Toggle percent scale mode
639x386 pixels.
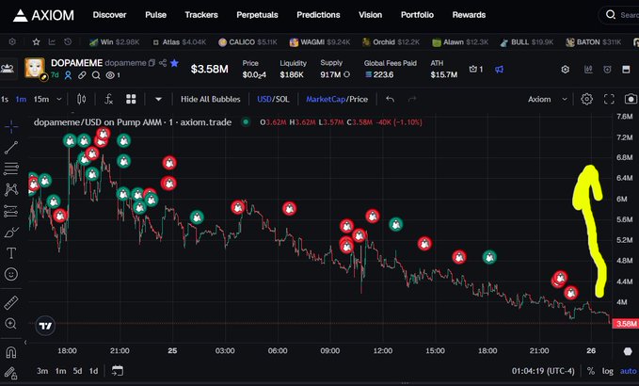pos(590,371)
